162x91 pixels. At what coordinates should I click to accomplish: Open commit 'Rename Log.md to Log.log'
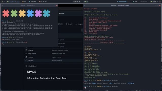tap(60, 50)
